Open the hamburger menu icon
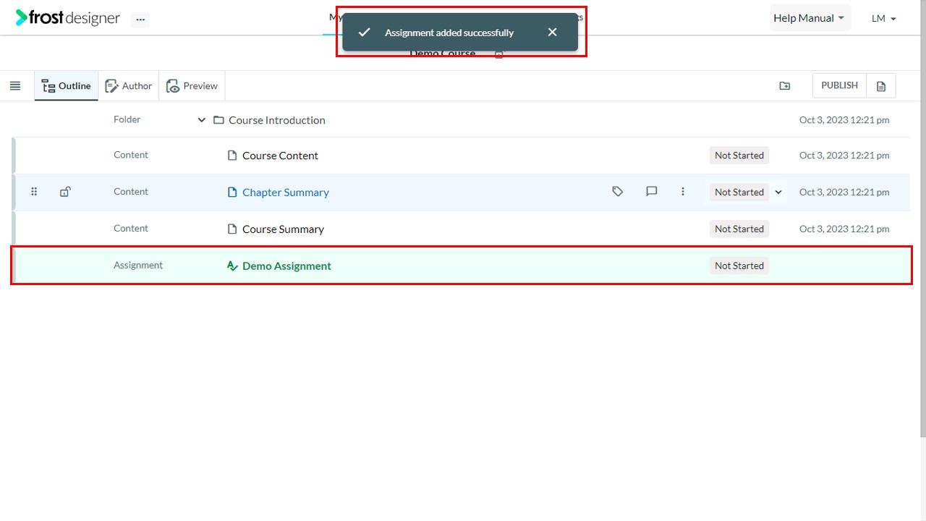926x521 pixels. pos(15,86)
